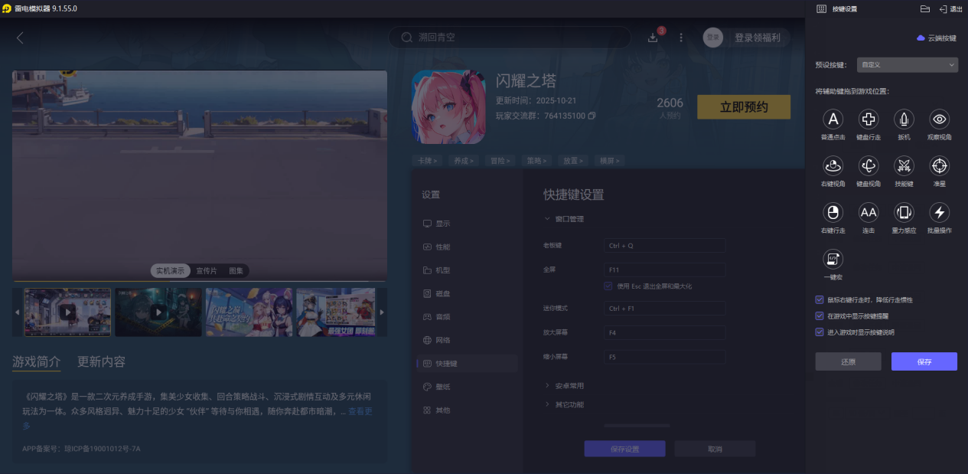Viewport: 968px width, 474px height.
Task: Open the 显示 settings tab
Action: tap(467, 224)
